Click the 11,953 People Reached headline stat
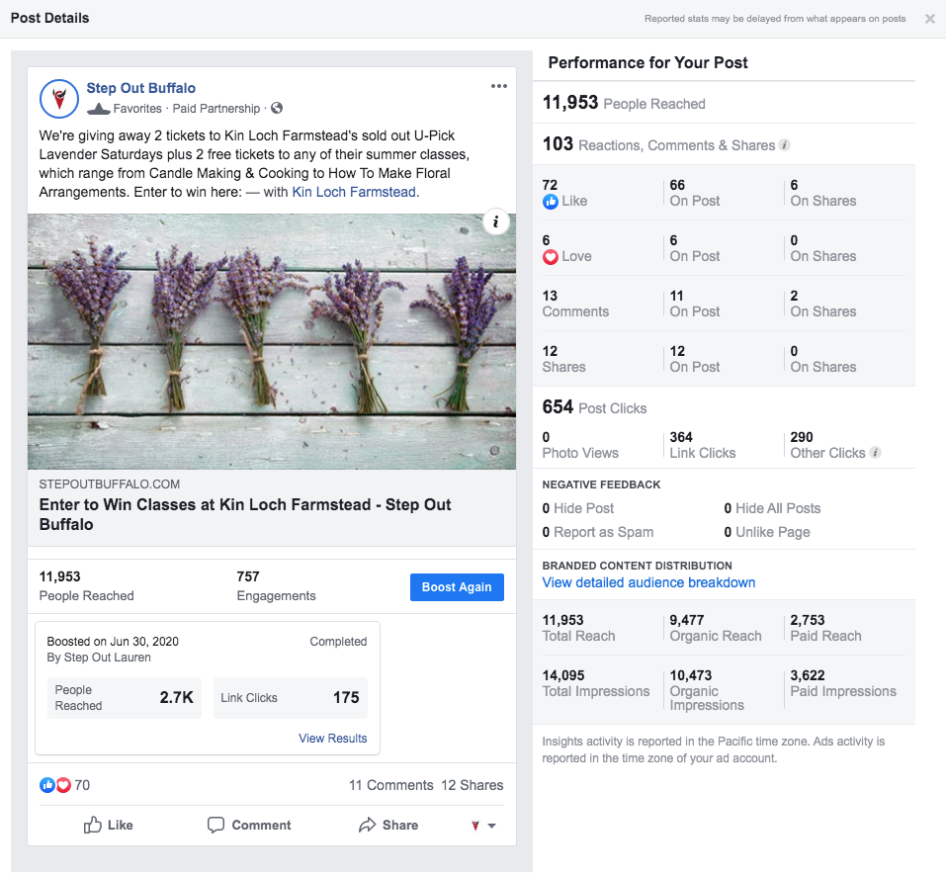Viewport: 946px width, 880px height. 624,103
